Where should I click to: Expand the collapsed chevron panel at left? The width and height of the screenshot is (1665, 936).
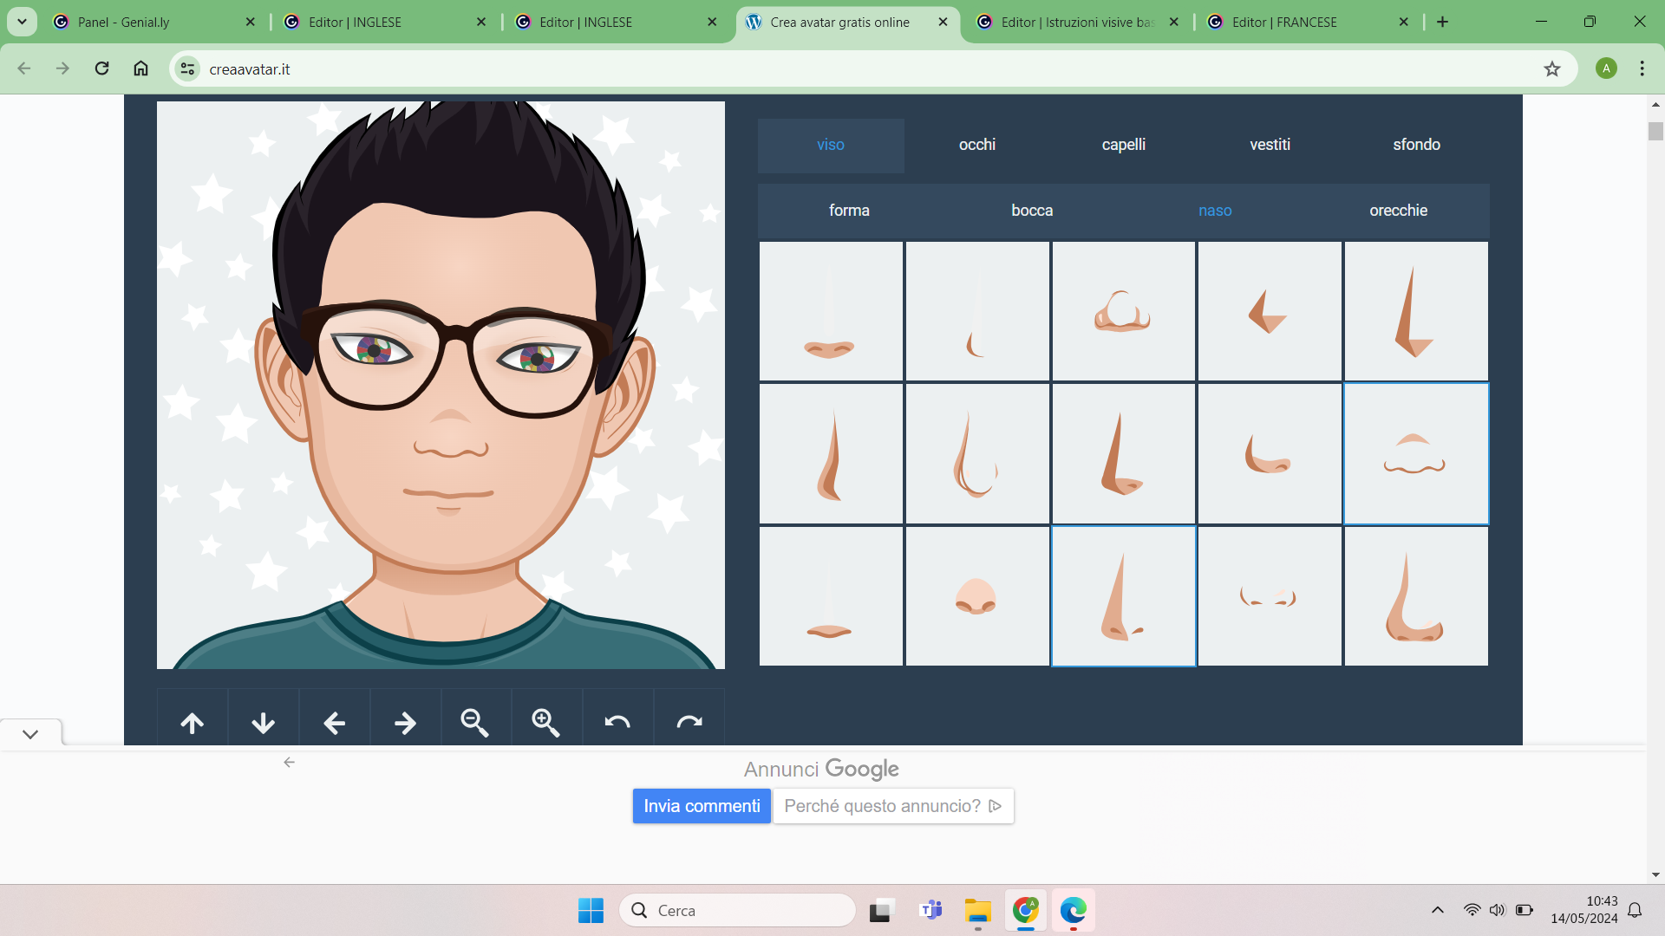tap(30, 734)
